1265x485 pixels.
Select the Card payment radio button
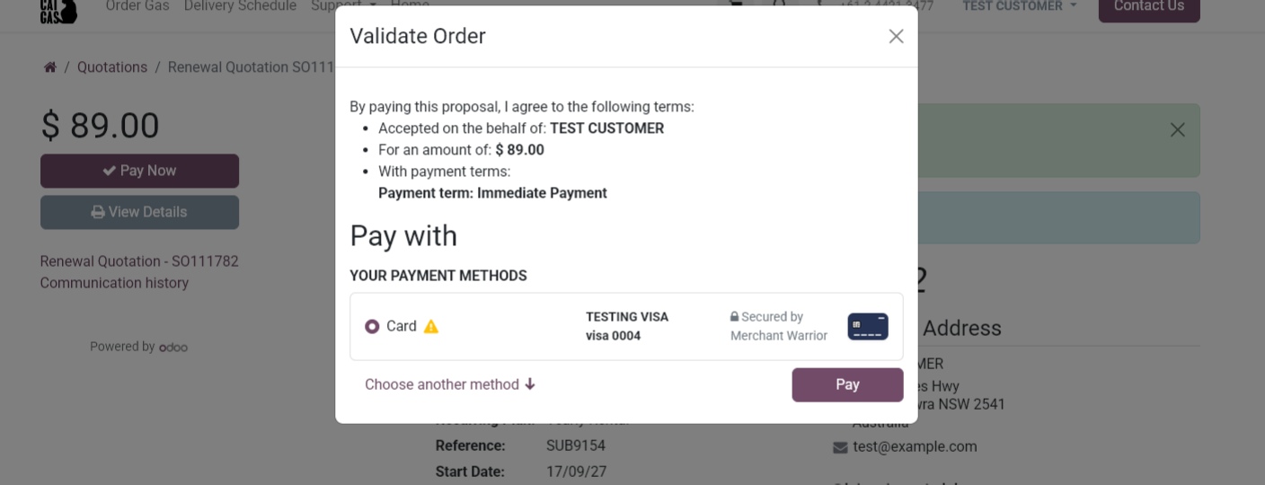tap(372, 327)
